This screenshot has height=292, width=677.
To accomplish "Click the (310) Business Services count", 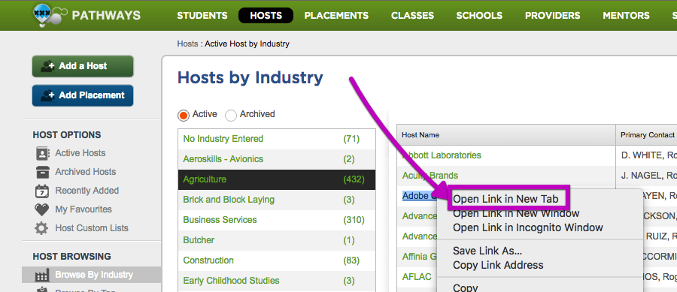I will pyautogui.click(x=354, y=220).
